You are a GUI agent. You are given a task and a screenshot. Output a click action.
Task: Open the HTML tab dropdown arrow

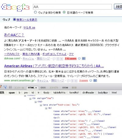coord(36,88)
